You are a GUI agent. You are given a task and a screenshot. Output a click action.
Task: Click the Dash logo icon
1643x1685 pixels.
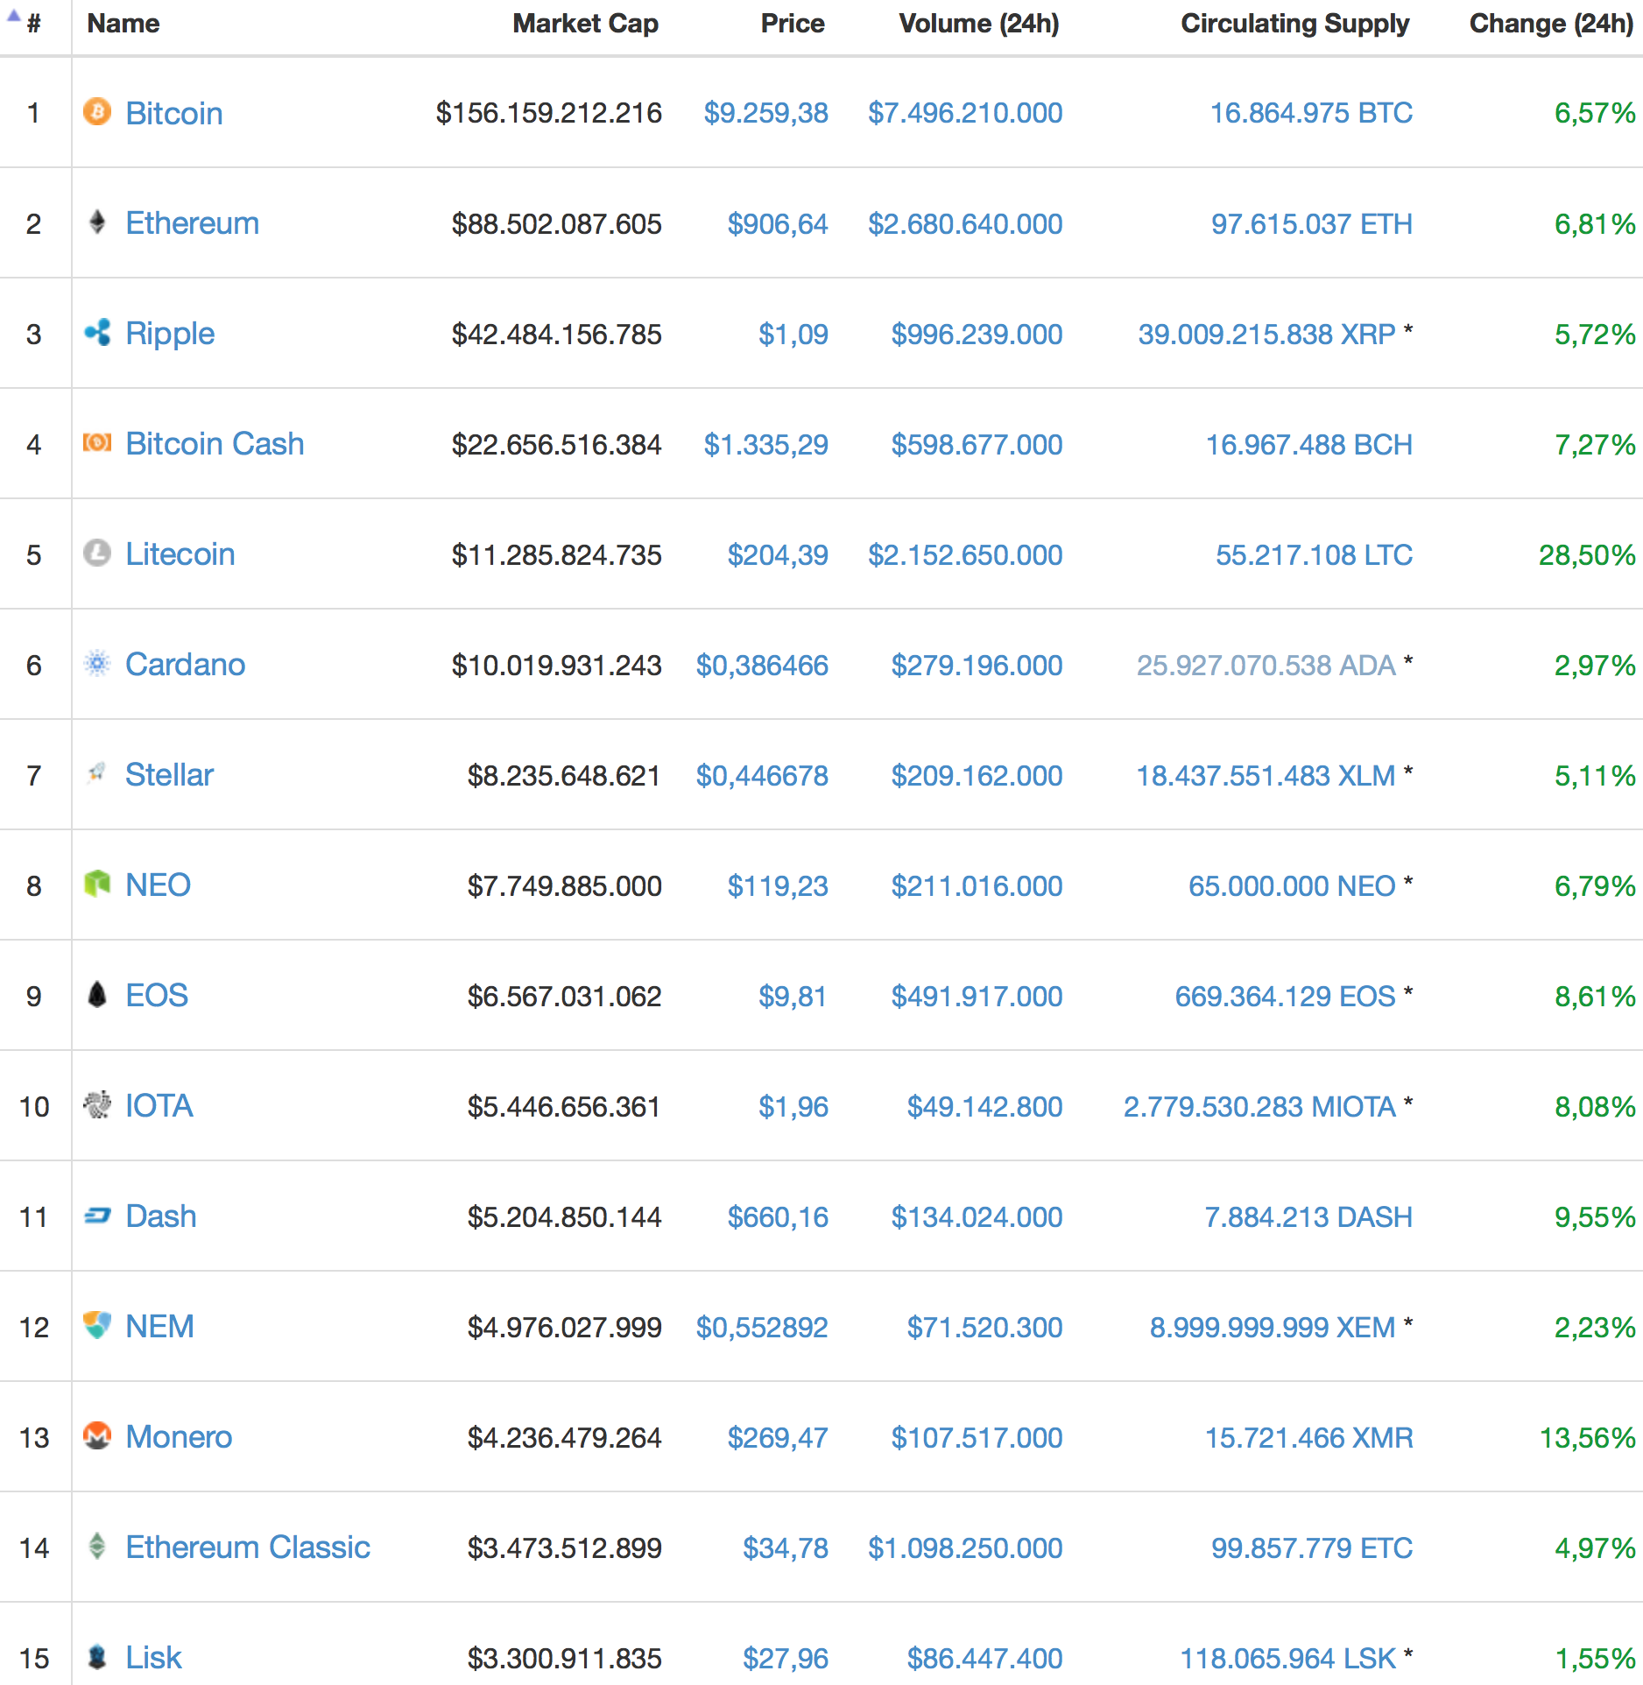tap(97, 1216)
